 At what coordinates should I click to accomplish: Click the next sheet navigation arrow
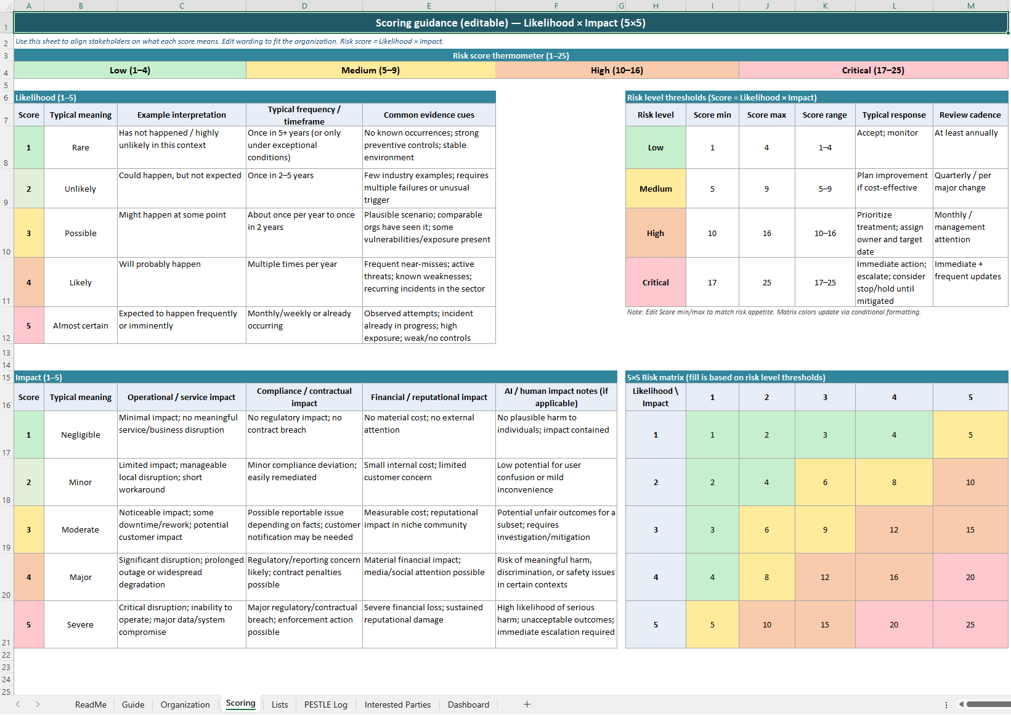38,704
